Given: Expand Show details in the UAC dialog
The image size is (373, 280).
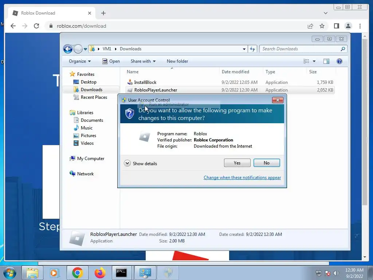Looking at the screenshot, I should tap(141, 163).
